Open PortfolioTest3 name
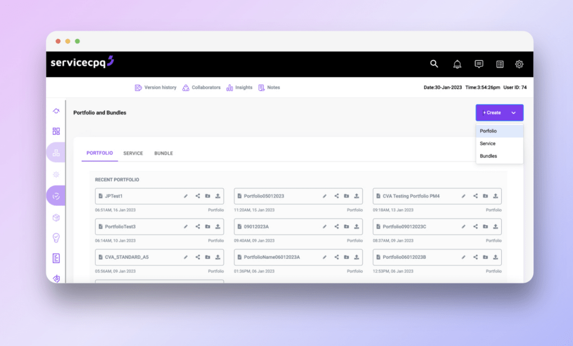Image resolution: width=573 pixels, height=346 pixels. point(120,226)
